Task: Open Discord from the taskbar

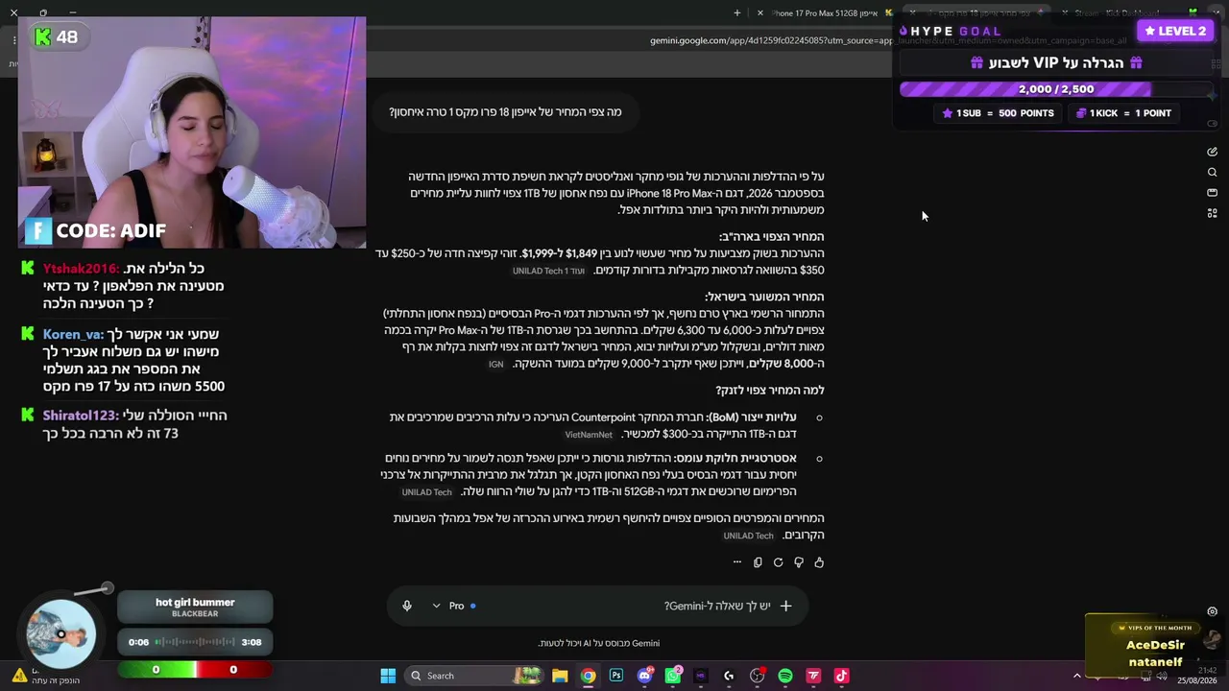Action: coord(644,676)
